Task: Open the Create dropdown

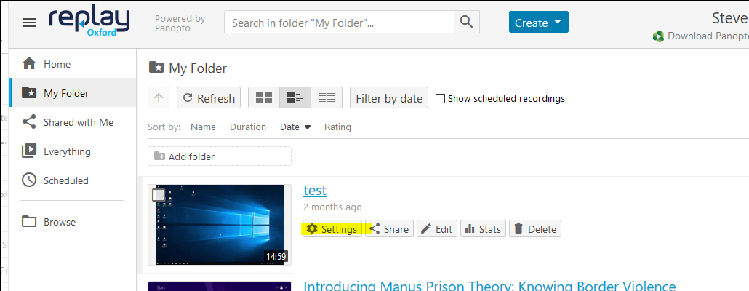Action: pyautogui.click(x=538, y=22)
